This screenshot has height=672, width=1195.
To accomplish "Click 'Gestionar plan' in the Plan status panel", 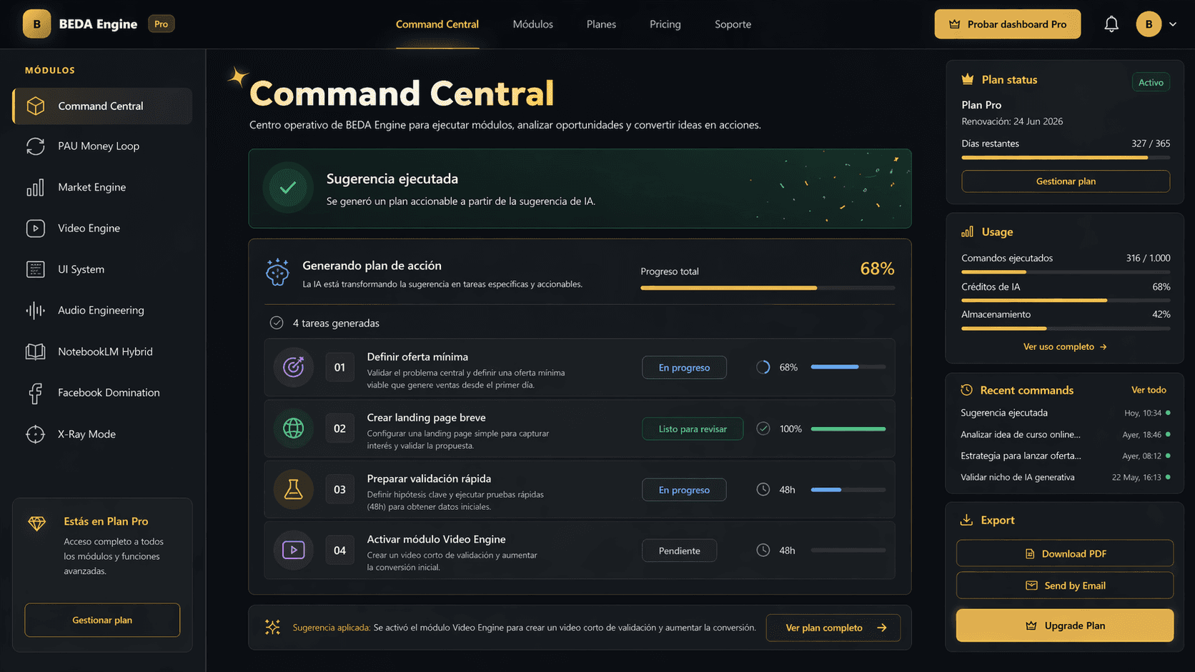I will click(x=1065, y=181).
